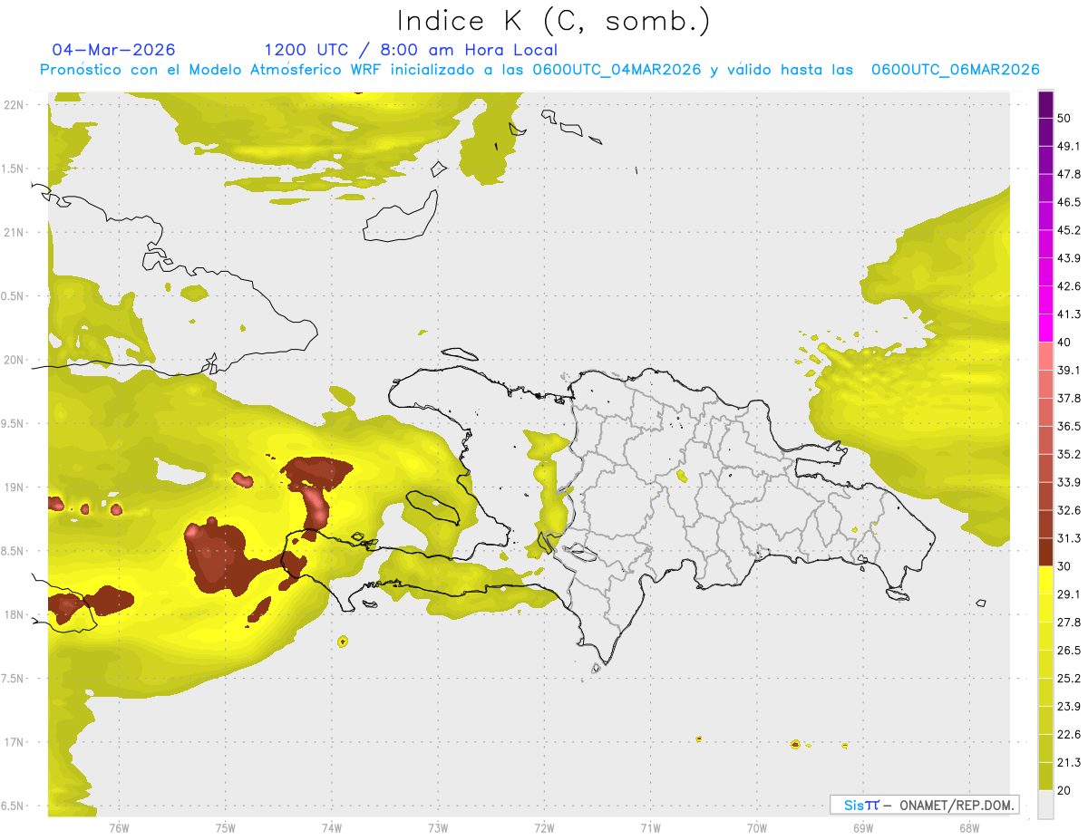Viewport: 1088px width, 840px height.
Task: Pick the dark purple swatch above 50
Action: click(x=1045, y=104)
